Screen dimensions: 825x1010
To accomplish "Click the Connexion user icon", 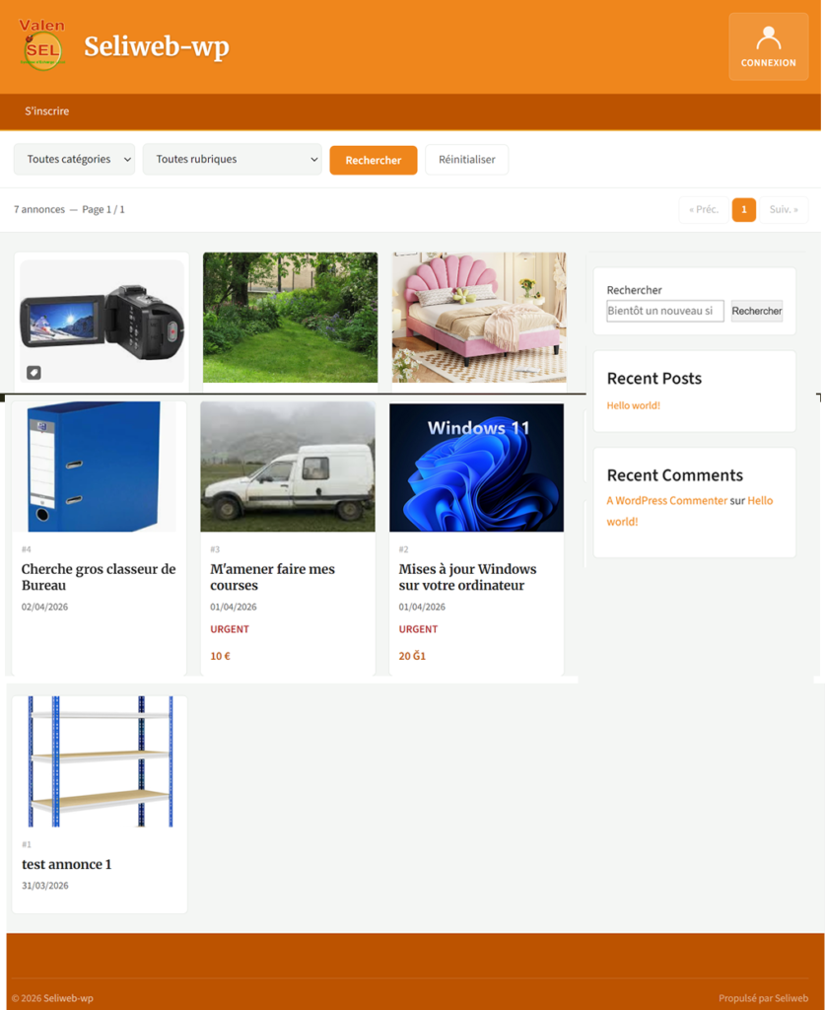I will tap(768, 39).
